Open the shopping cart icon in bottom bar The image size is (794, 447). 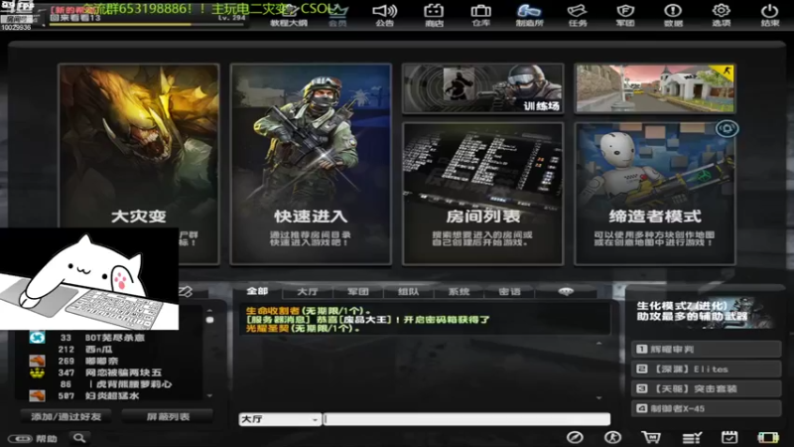click(651, 437)
